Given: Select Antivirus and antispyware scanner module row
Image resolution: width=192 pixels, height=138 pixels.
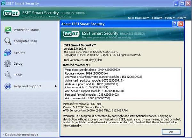Looking at the screenshot, I should 104,77.
